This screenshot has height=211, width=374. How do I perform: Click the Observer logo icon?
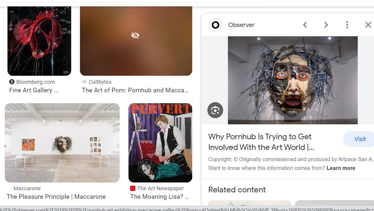click(215, 25)
